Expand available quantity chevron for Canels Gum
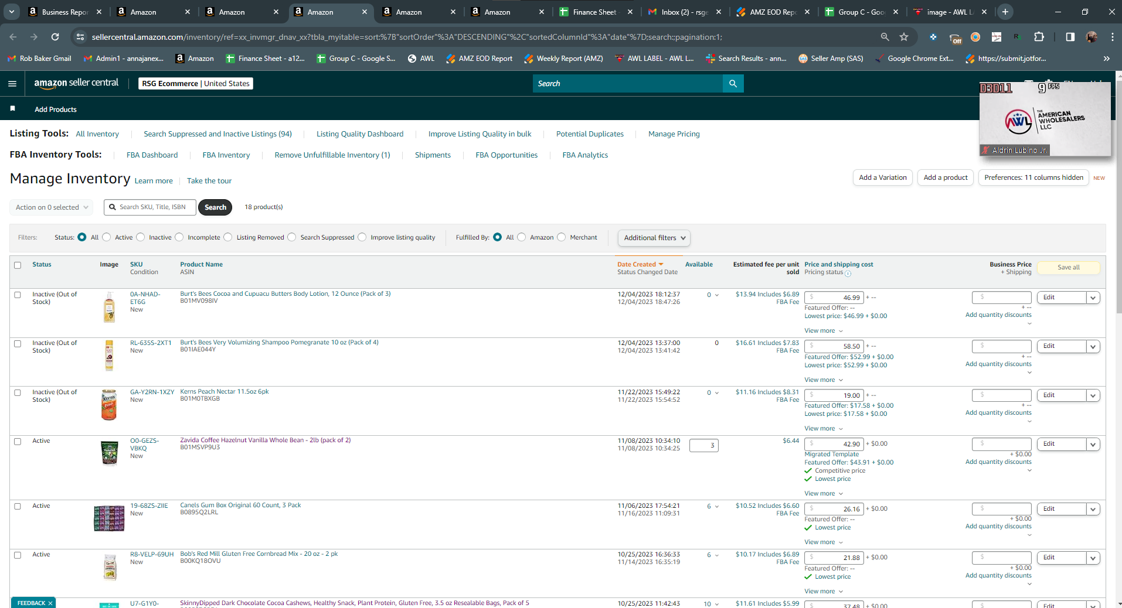Viewport: 1122px width, 608px height. point(717,507)
